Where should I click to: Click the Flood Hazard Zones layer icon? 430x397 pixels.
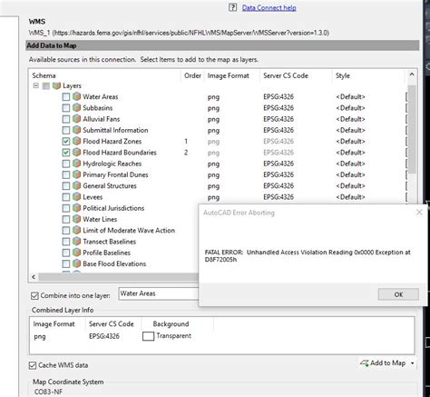(x=77, y=141)
